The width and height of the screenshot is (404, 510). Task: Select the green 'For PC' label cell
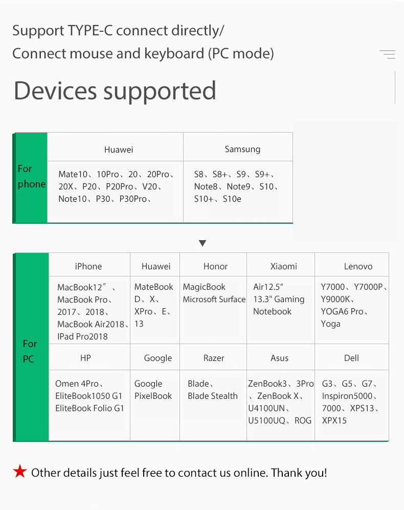[31, 347]
